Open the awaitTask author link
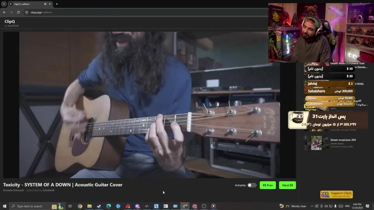Image resolution: width=374 pixels, height=210 pixels. pyautogui.click(x=13, y=26)
